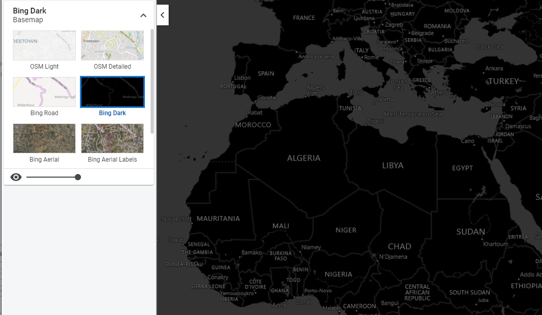Adjust the basemap opacity slider handle
Screen dimensions: 542x315
(78, 177)
